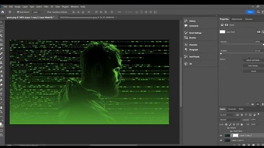The width and height of the screenshot is (264, 148).
Task: Click the Feather value field
Action: coord(258,51)
